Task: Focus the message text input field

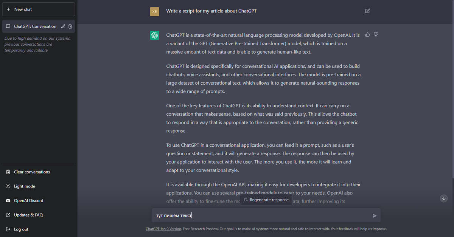Action: [266, 215]
